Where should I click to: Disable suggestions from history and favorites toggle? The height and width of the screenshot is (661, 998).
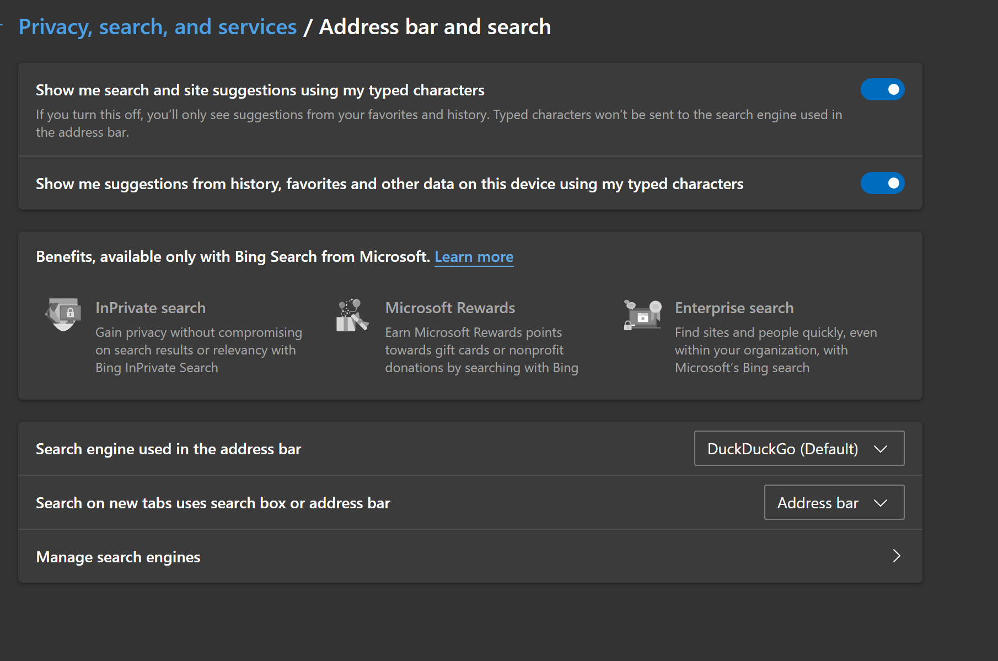pos(882,183)
